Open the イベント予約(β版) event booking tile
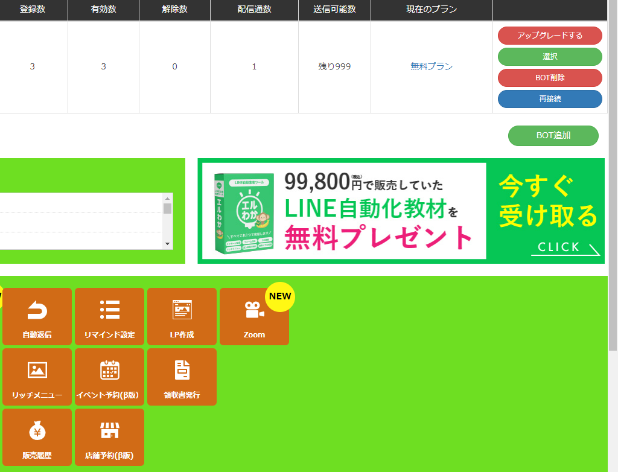The image size is (618, 472). pyautogui.click(x=110, y=377)
